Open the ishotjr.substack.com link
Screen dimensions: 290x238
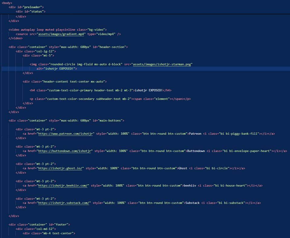click(x=64, y=203)
